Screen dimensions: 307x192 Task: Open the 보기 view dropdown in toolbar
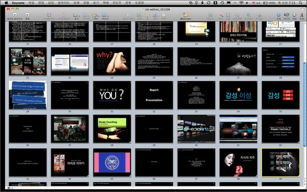(x=76, y=16)
